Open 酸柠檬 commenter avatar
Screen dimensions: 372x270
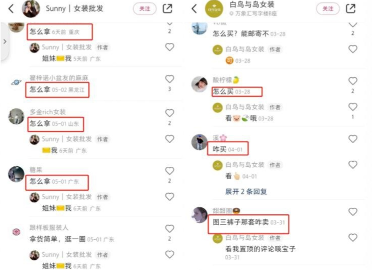pyautogui.click(x=199, y=84)
